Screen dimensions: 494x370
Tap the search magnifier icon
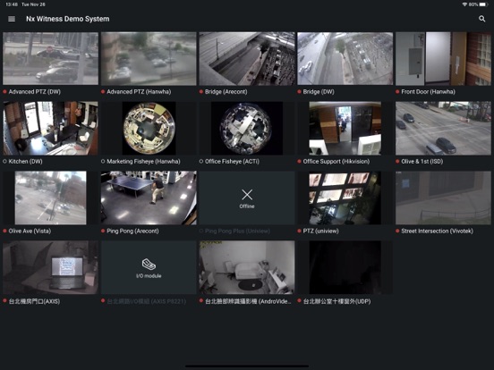pos(481,19)
